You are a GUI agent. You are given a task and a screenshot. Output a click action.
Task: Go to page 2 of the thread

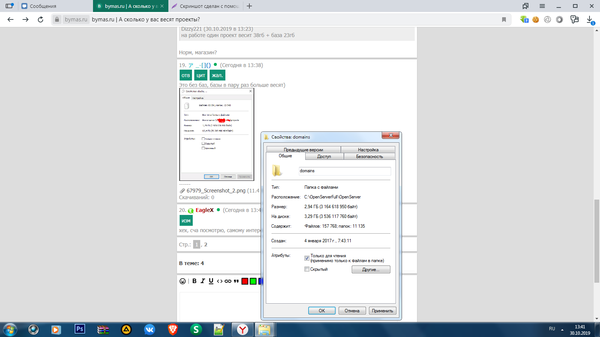coord(205,245)
